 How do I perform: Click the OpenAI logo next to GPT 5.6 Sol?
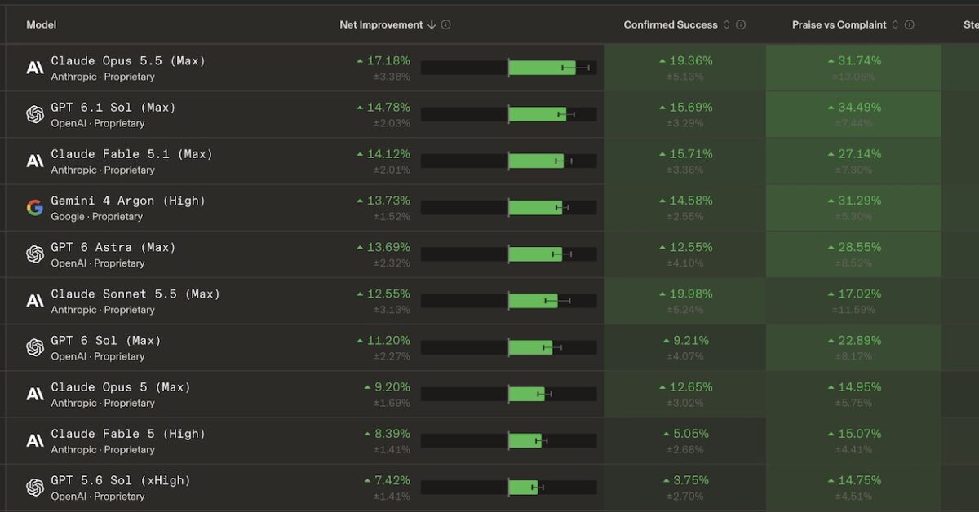click(35, 488)
